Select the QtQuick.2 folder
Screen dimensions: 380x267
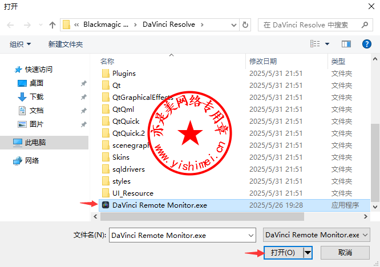click(x=128, y=133)
